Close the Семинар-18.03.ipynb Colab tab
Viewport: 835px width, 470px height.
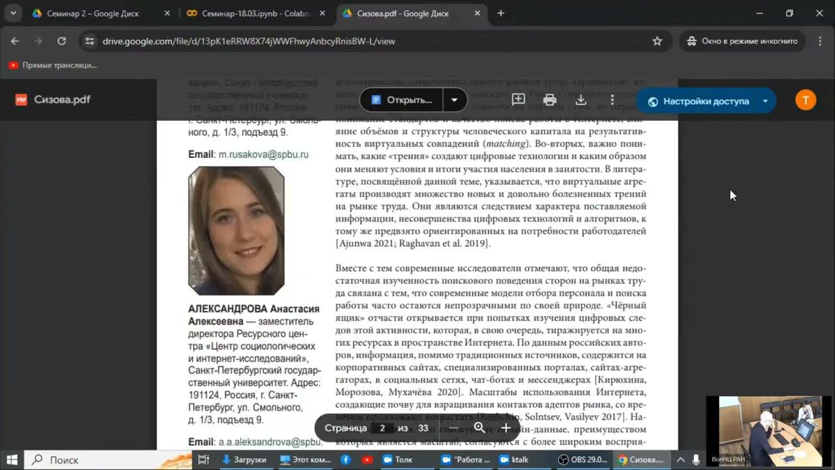[322, 13]
